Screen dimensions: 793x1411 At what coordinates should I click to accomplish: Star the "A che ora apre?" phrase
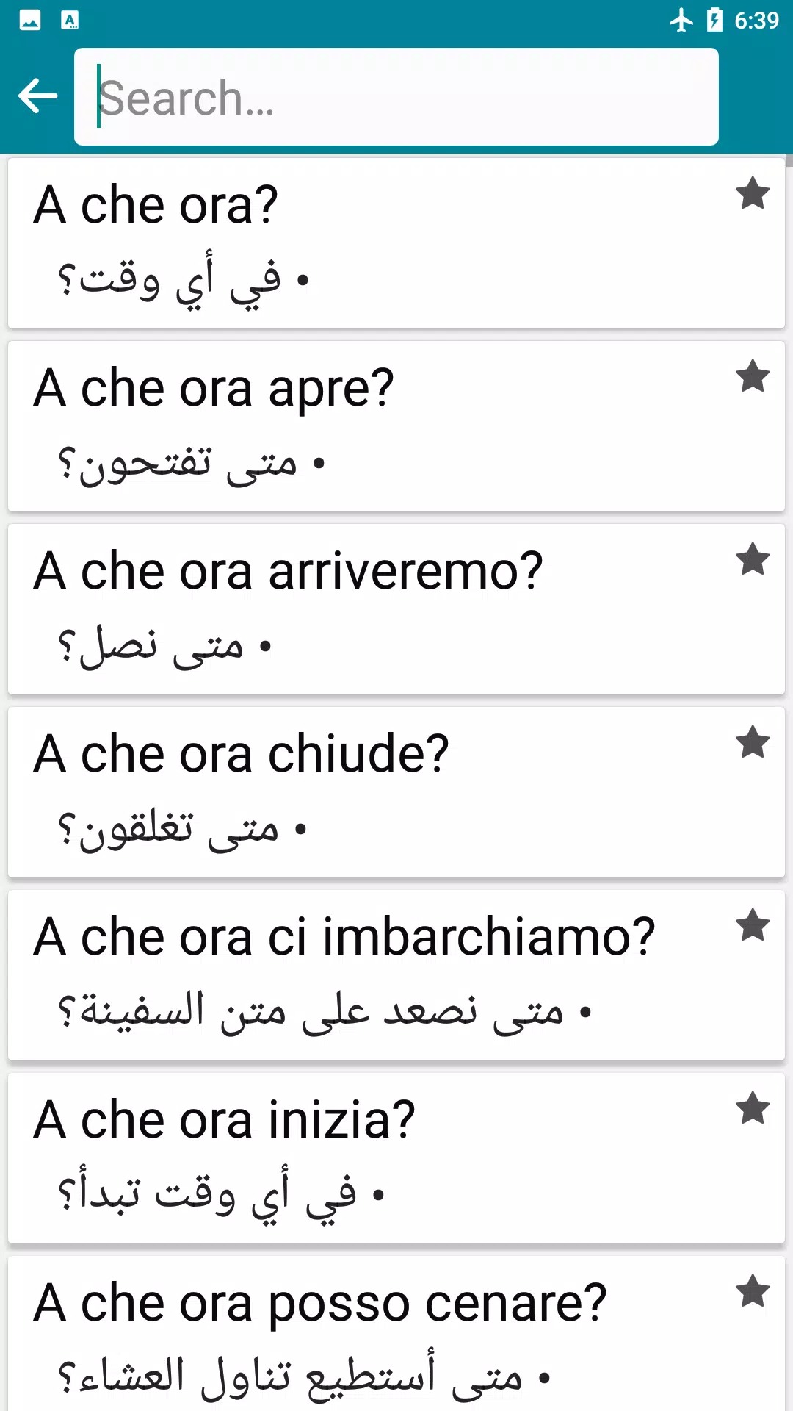[753, 377]
